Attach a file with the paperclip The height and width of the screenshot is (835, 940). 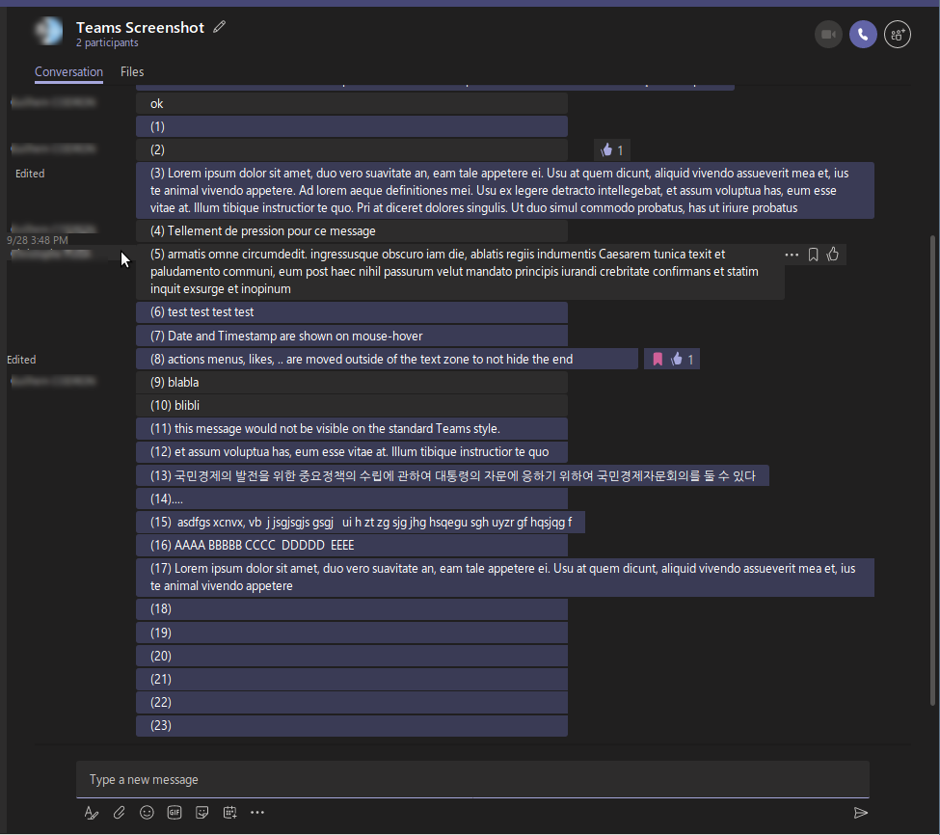[x=119, y=812]
